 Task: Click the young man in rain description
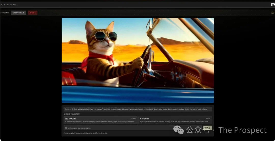[174, 122]
